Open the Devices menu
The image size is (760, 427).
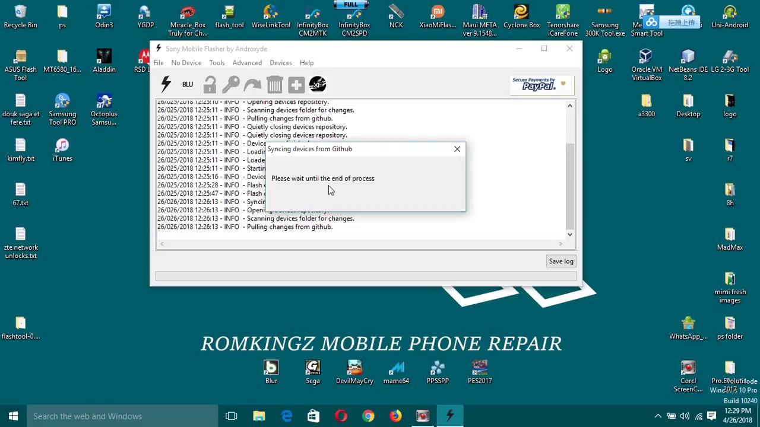[281, 63]
